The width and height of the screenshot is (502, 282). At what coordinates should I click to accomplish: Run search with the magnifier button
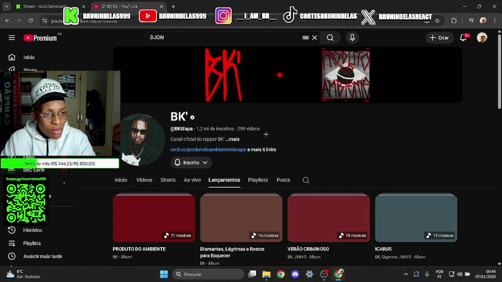point(330,38)
